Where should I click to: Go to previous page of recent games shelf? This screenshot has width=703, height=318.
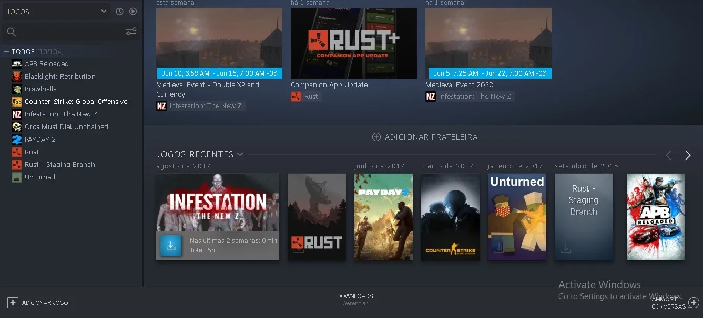(669, 155)
